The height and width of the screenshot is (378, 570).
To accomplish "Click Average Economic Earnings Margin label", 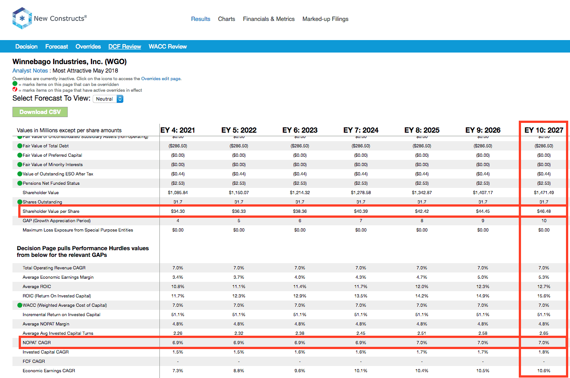I will coord(58,277).
